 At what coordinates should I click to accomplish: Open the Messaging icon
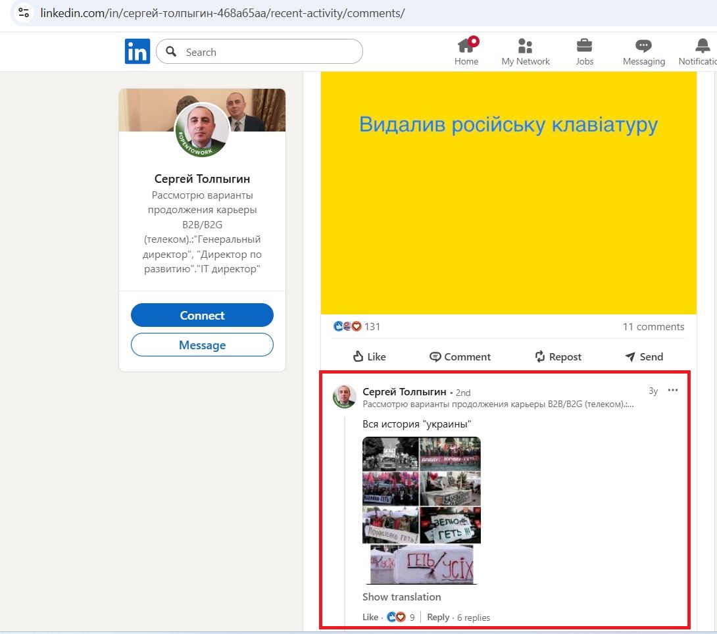(643, 46)
